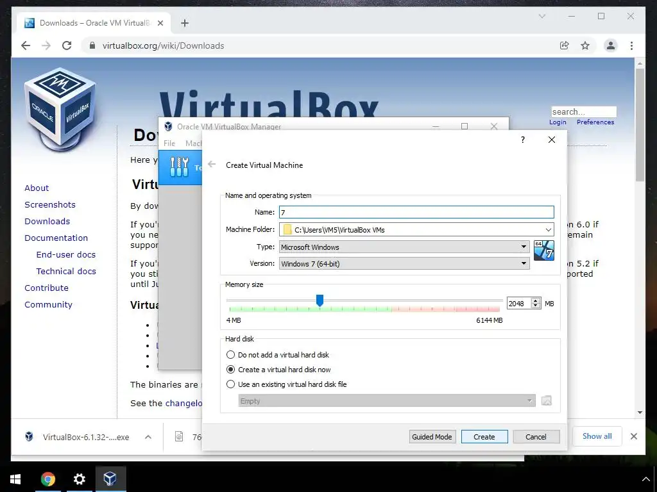
Task: Click the VirtualBox Manager title bar icon
Action: pyautogui.click(x=168, y=126)
